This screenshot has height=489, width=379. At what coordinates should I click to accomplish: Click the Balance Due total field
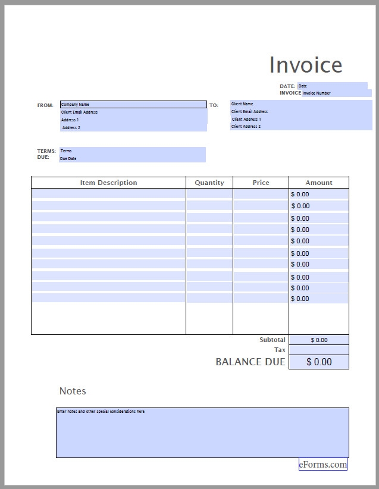point(319,362)
